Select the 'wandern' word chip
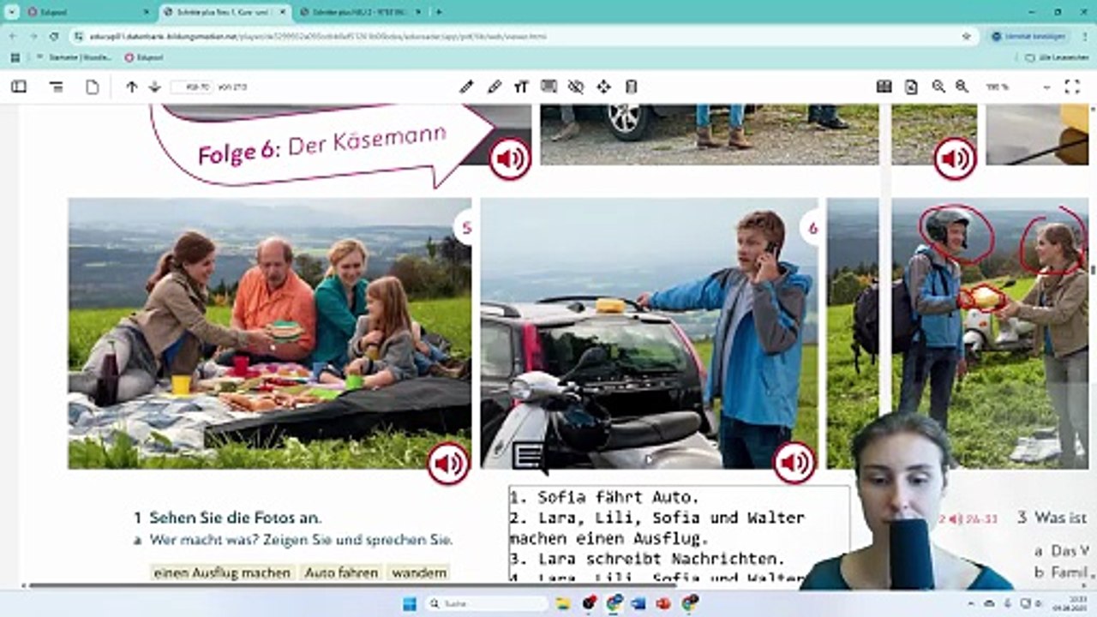This screenshot has width=1097, height=617. [x=418, y=572]
